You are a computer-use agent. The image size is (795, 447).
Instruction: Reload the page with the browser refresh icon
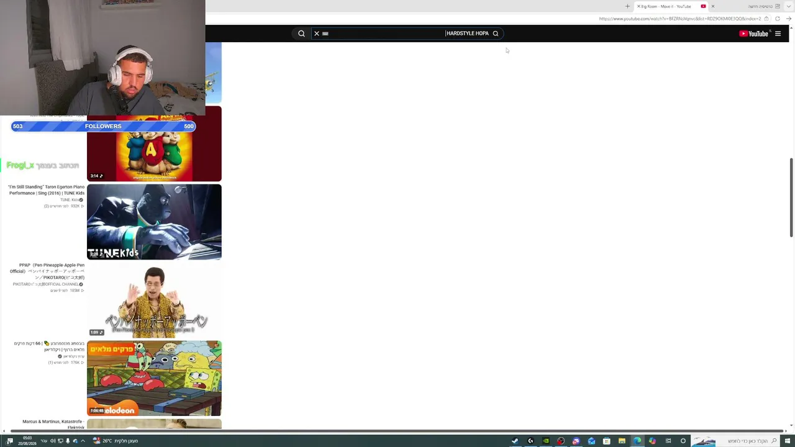click(x=777, y=19)
